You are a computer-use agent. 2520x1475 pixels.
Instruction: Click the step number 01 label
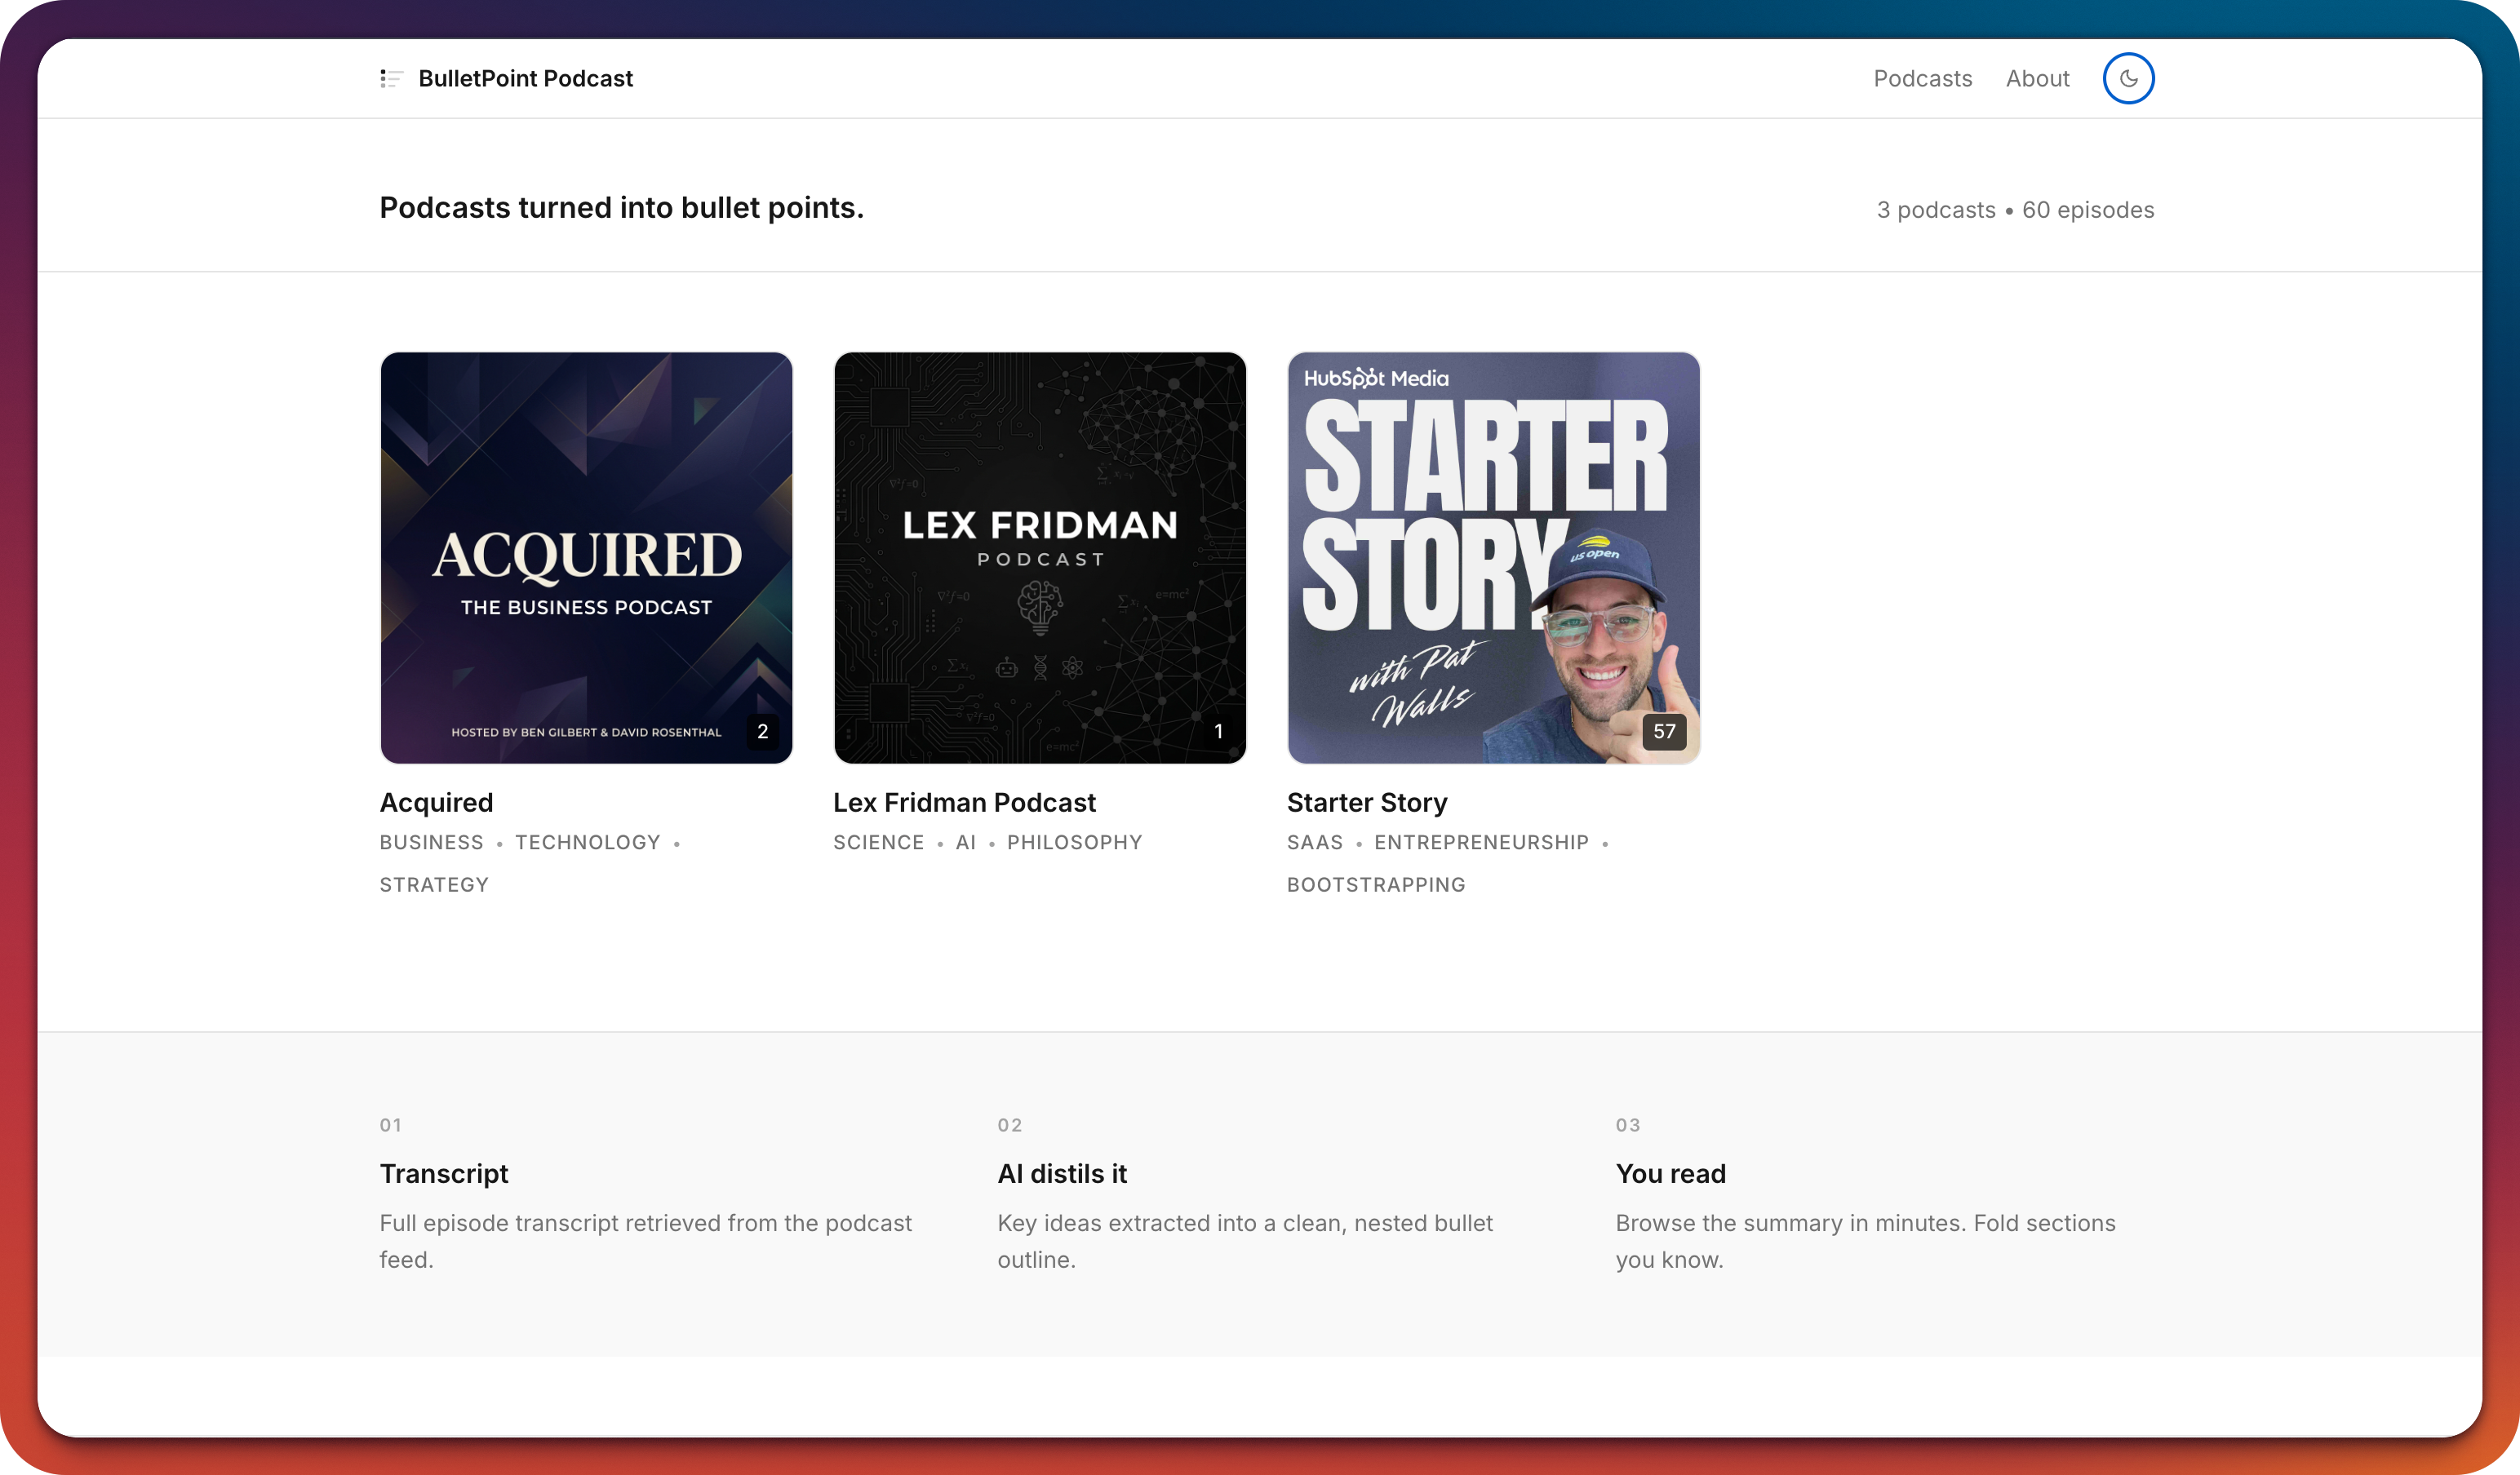[x=390, y=1125]
